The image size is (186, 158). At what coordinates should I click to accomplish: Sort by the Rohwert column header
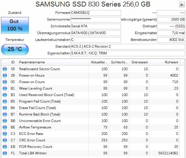171,62
